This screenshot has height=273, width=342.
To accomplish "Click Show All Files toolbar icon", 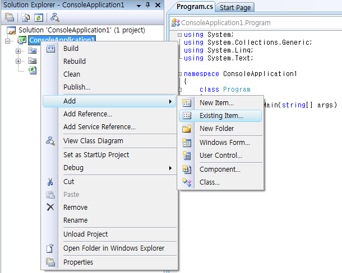I will [x=26, y=17].
